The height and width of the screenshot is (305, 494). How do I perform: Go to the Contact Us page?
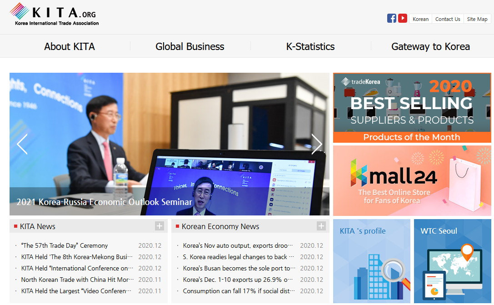coord(448,19)
